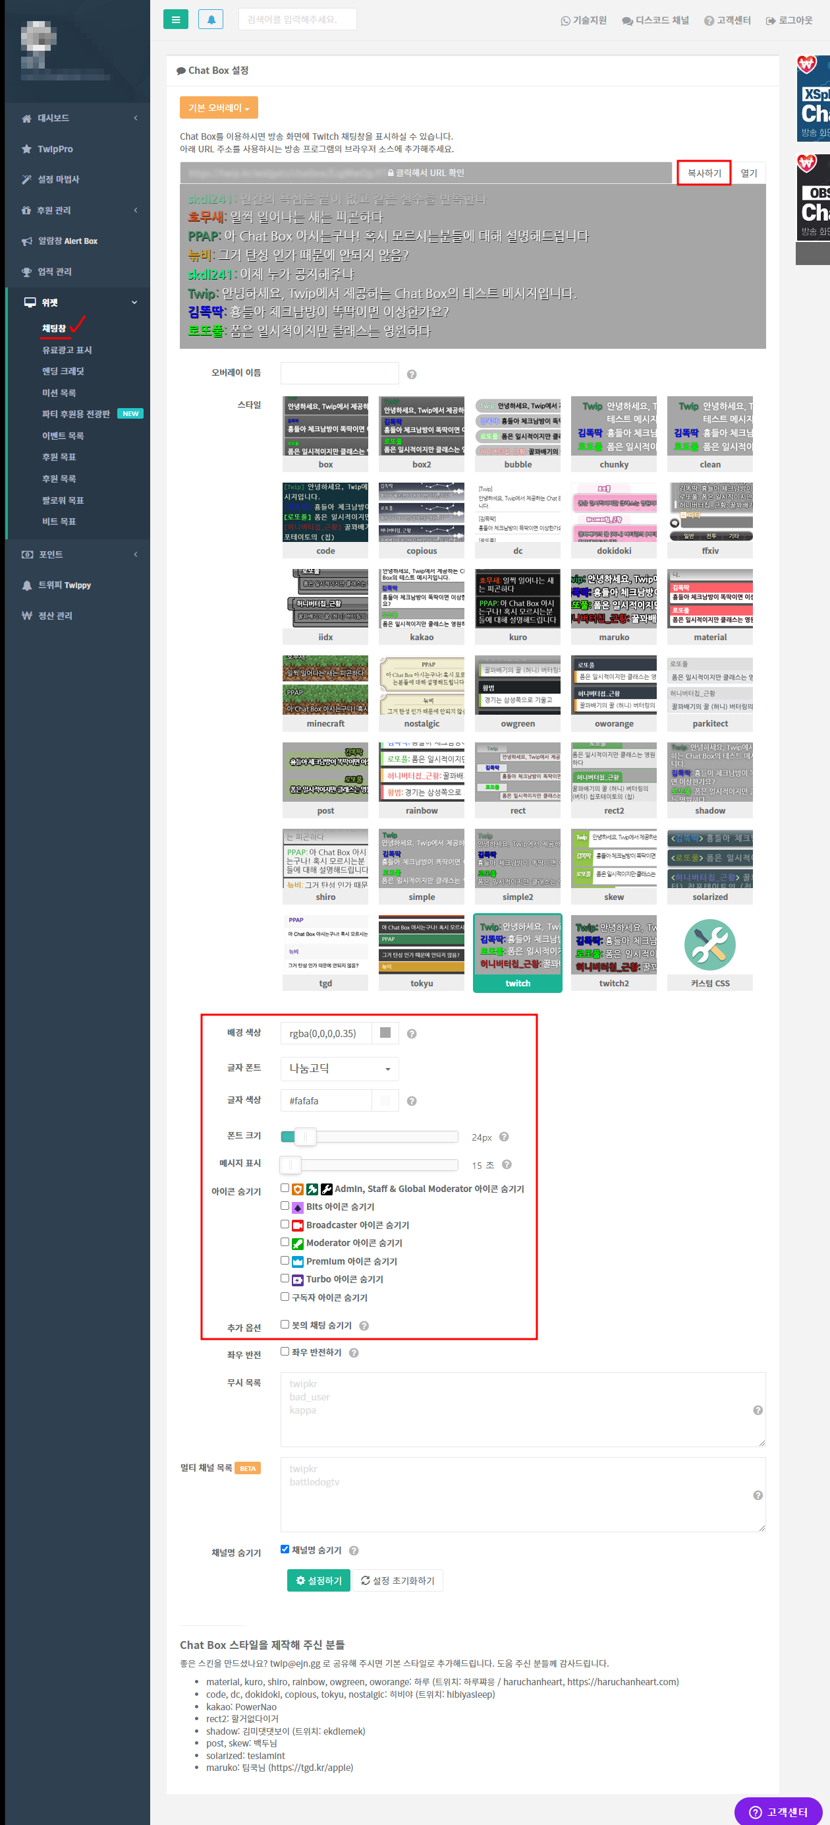Click the 위젯 monitor icon
The height and width of the screenshot is (1825, 830).
tap(30, 303)
